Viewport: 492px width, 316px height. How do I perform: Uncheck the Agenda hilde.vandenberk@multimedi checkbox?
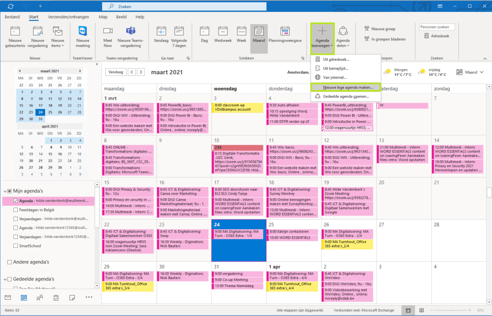coord(16,201)
